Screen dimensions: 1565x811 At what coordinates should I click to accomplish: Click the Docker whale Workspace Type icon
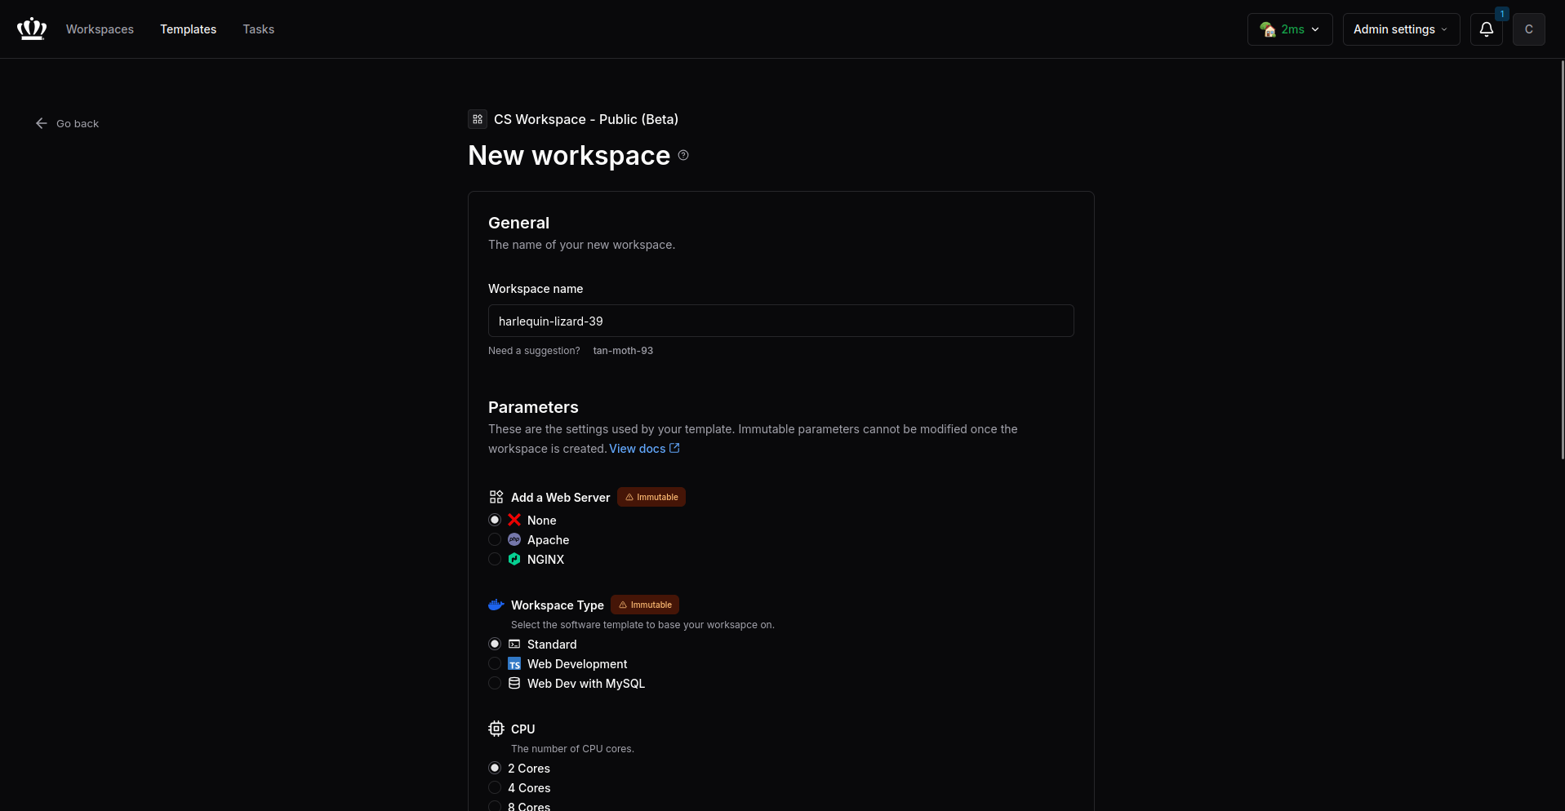coord(496,605)
